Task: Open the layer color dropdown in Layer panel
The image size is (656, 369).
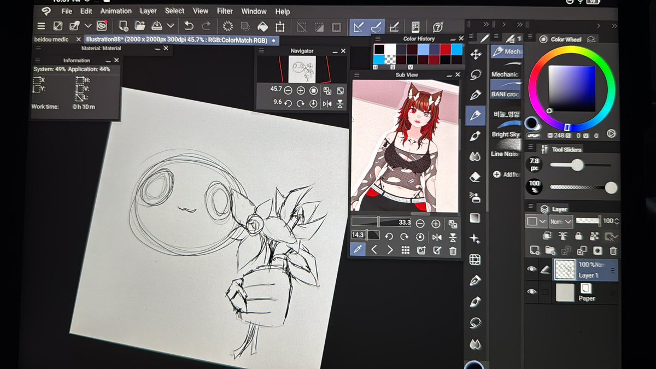Action: (x=536, y=221)
